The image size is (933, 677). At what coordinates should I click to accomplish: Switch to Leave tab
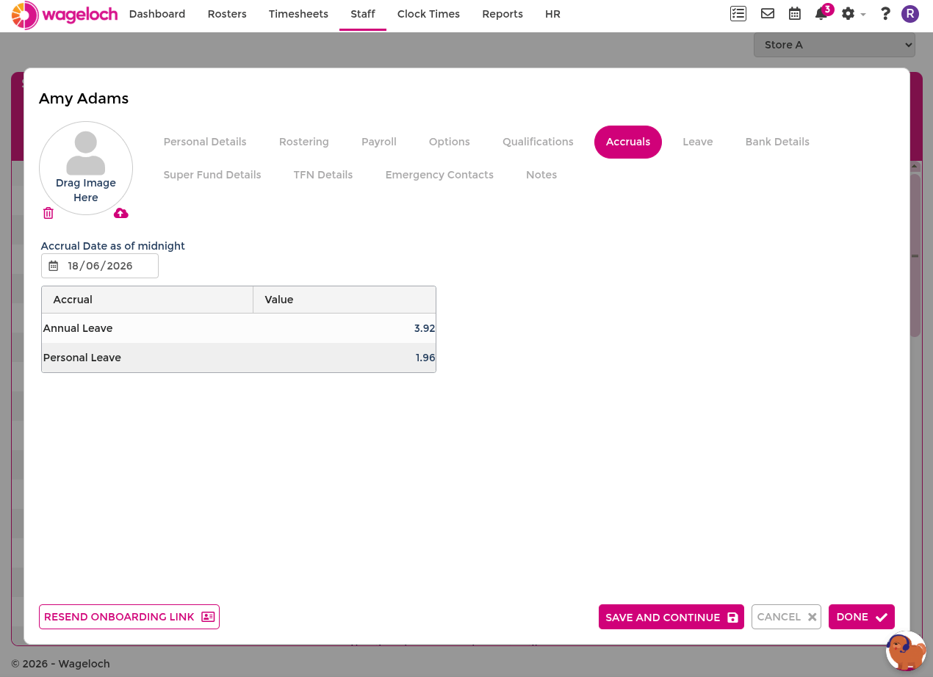(698, 142)
